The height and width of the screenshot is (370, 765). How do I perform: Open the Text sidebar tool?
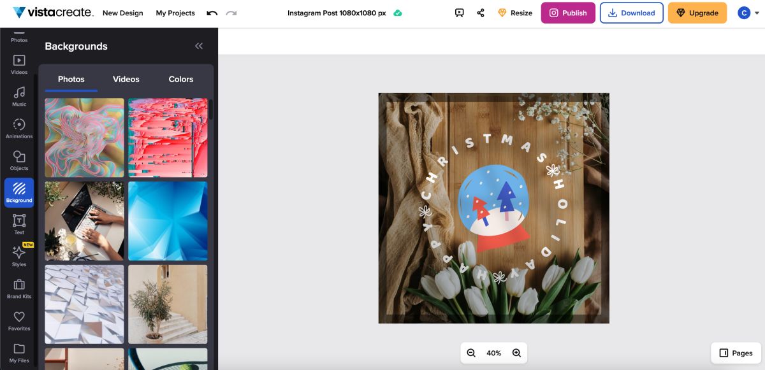click(x=19, y=225)
